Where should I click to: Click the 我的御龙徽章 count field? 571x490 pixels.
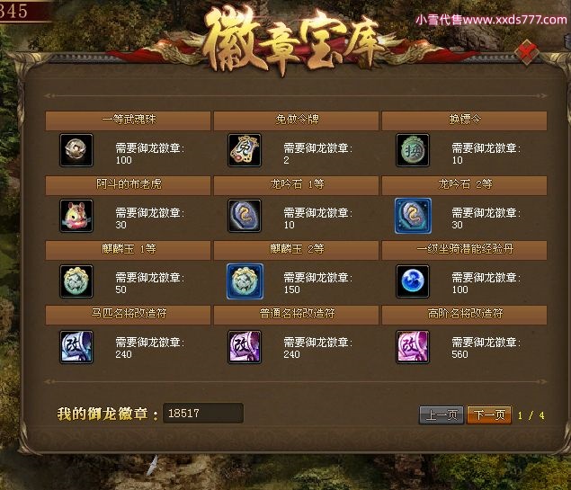[x=203, y=413]
